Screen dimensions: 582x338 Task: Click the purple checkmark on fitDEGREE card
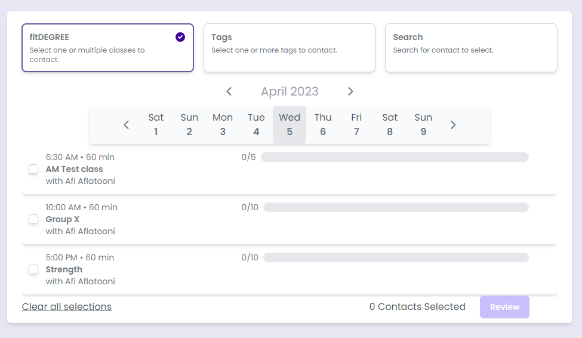(x=180, y=37)
